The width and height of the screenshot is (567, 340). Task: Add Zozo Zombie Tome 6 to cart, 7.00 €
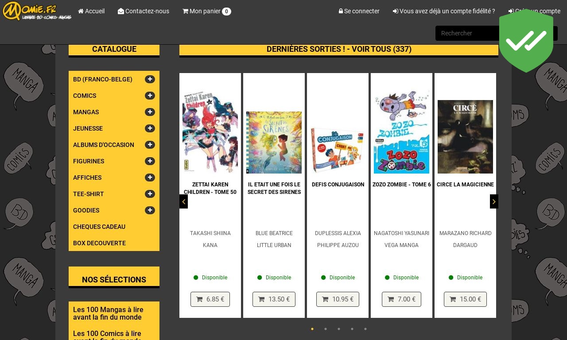click(x=401, y=299)
